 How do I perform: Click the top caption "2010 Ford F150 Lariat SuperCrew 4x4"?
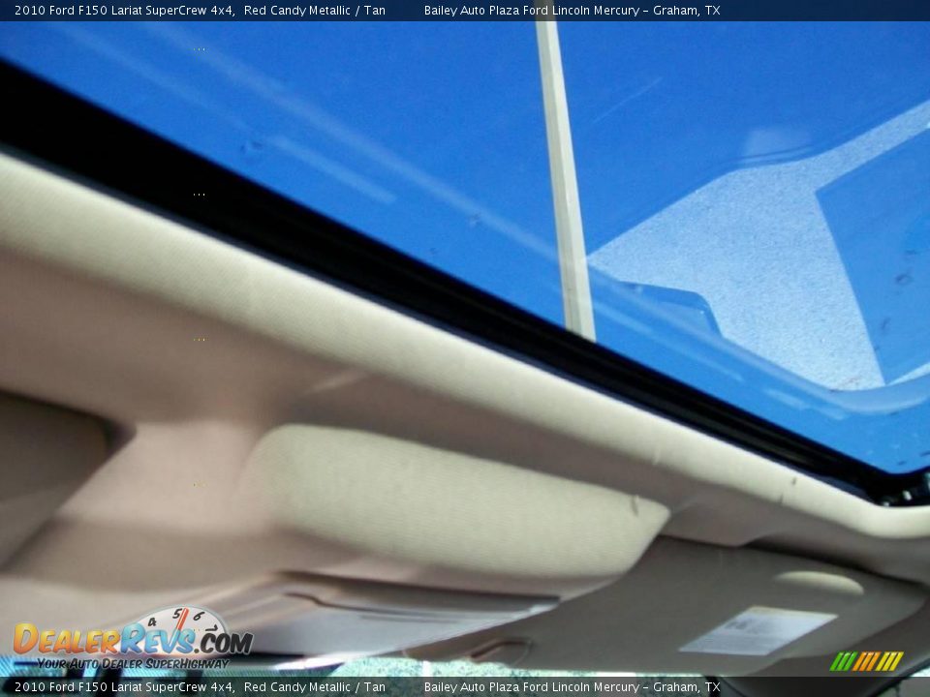[x=125, y=10]
